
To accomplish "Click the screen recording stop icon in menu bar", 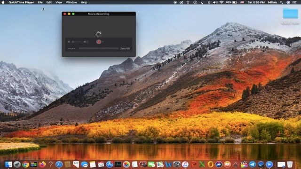I will point(175,2).
